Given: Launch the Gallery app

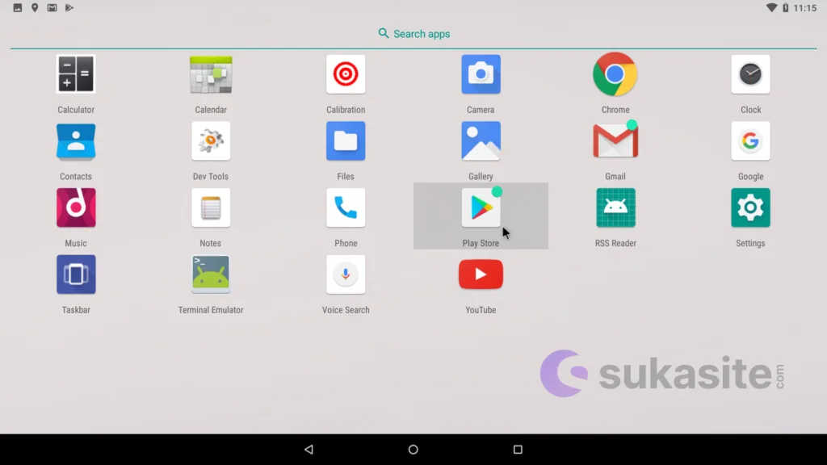Looking at the screenshot, I should pyautogui.click(x=481, y=141).
